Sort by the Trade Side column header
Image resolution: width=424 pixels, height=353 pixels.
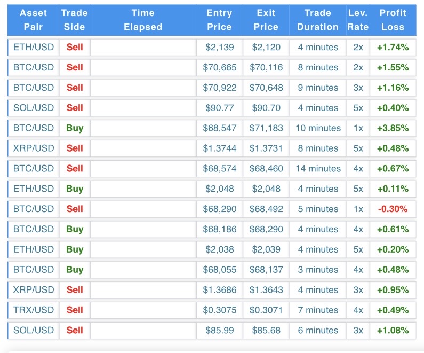(x=75, y=20)
